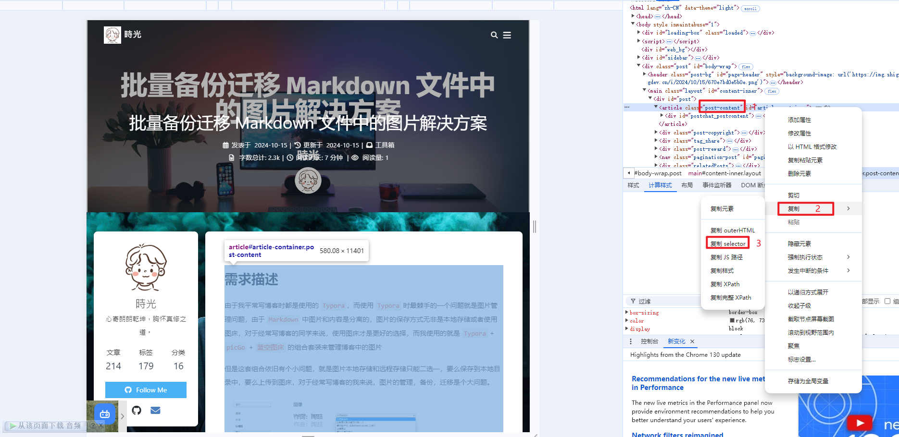The width and height of the screenshot is (899, 437).
Task: Click the large author portrait in sidebar card
Action: tap(146, 267)
